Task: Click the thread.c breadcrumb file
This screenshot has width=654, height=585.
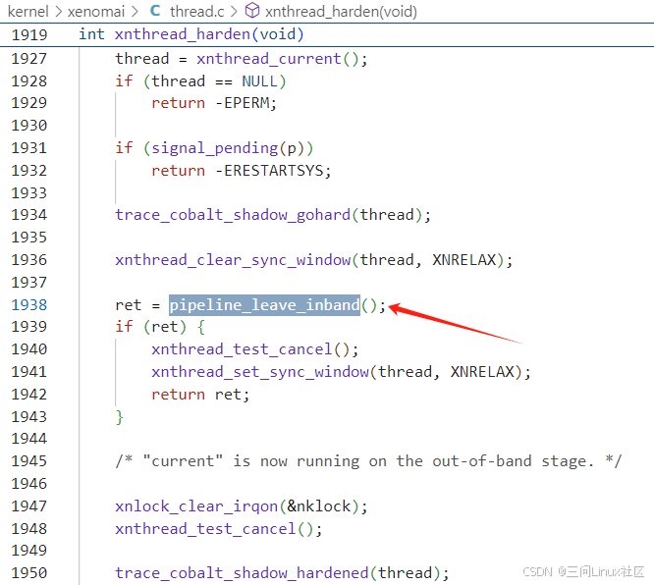Action: pyautogui.click(x=196, y=11)
